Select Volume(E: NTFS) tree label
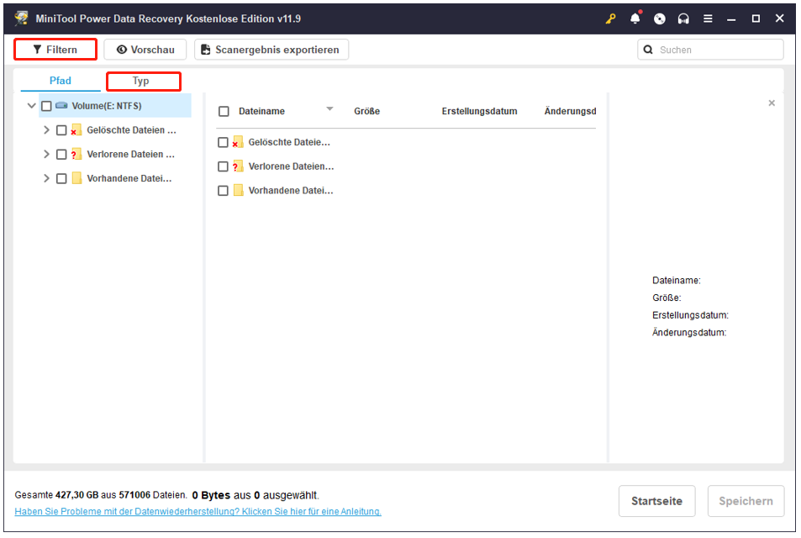The image size is (801, 538). point(107,106)
